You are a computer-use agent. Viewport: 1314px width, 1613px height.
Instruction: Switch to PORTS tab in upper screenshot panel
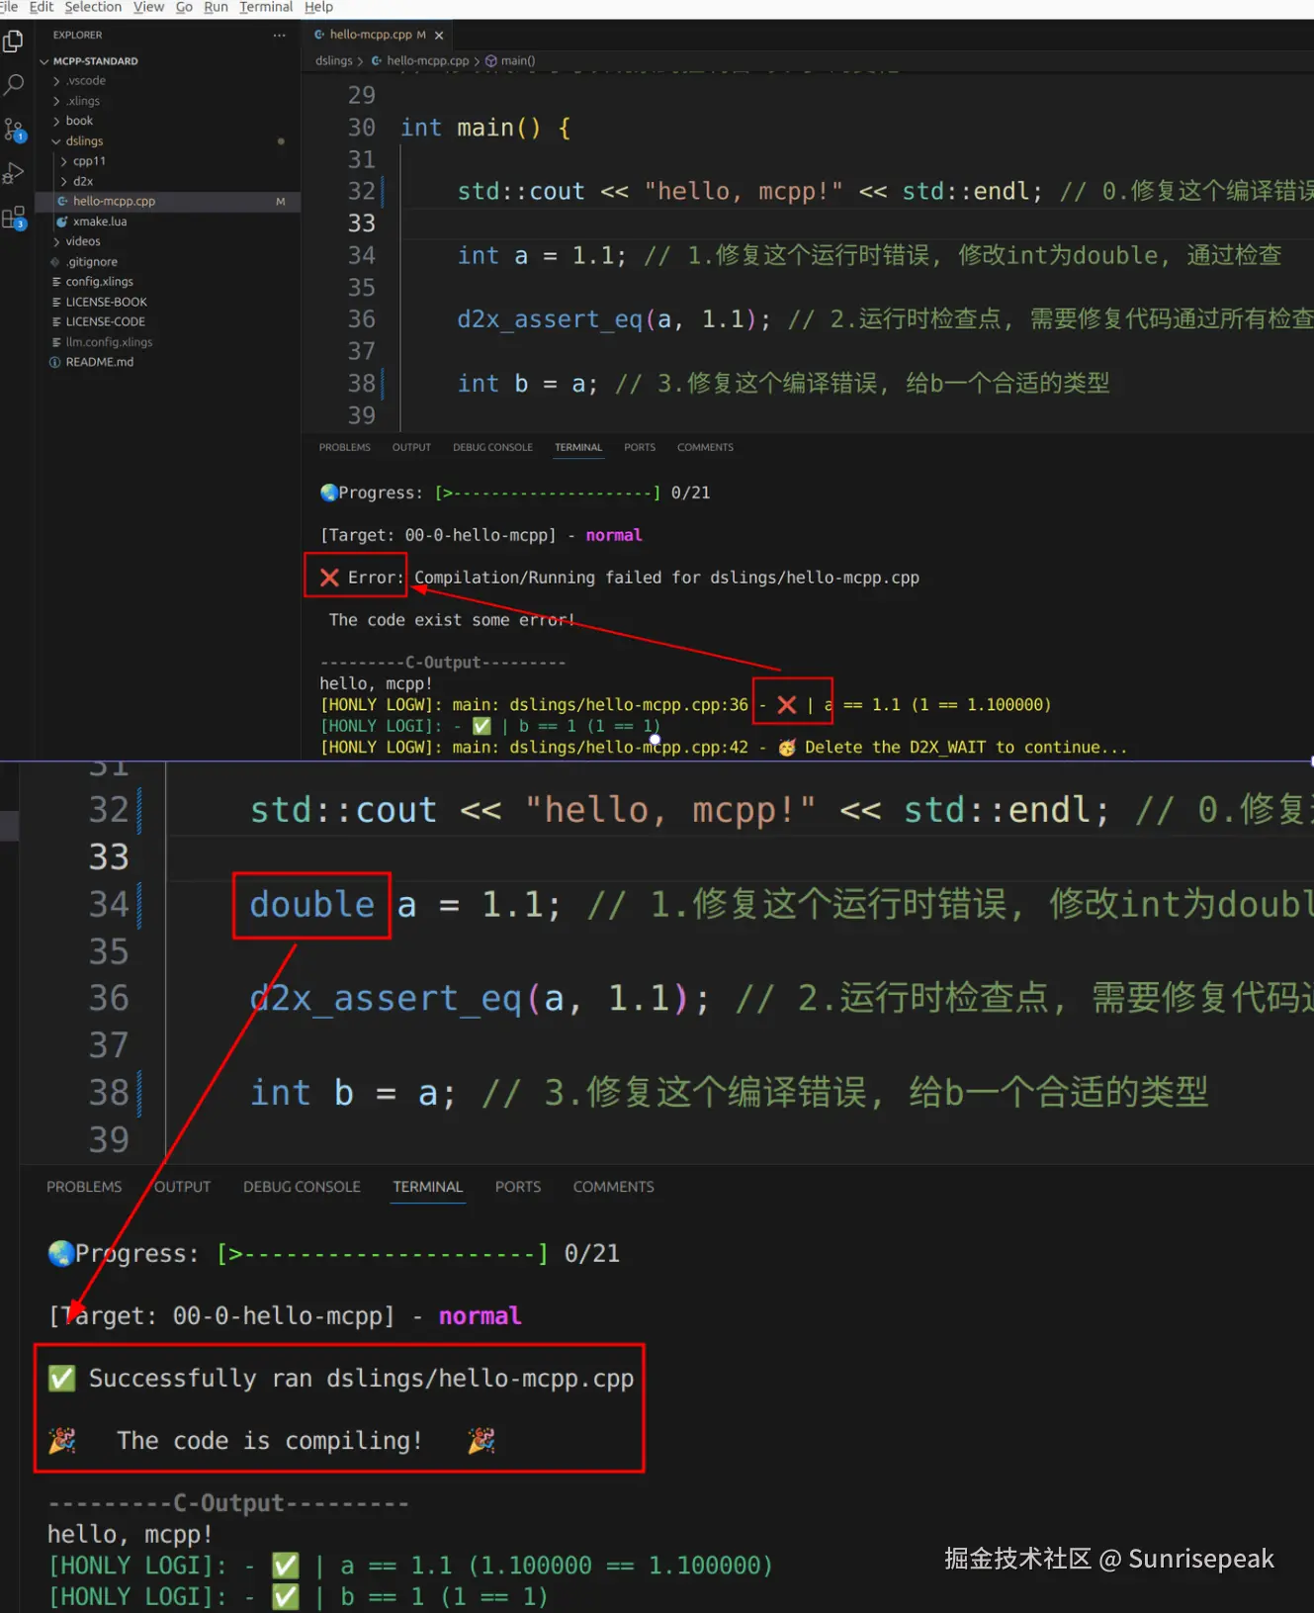pos(640,448)
